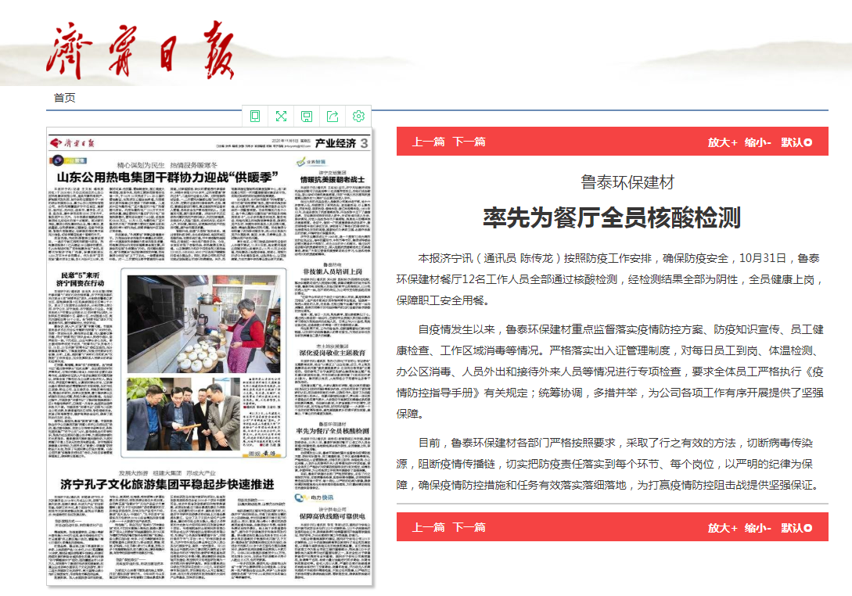Go to 上一篇 in bar above article
This screenshot has height=596, width=852.
[x=428, y=142]
